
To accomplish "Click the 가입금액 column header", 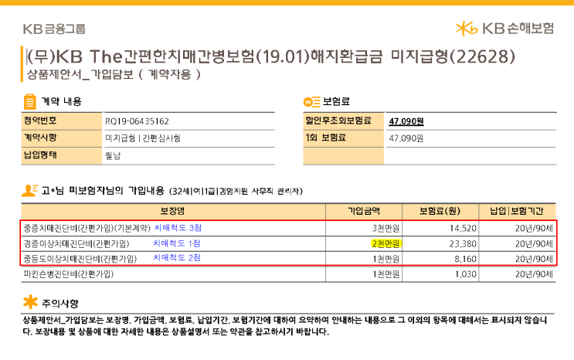I will tap(364, 211).
